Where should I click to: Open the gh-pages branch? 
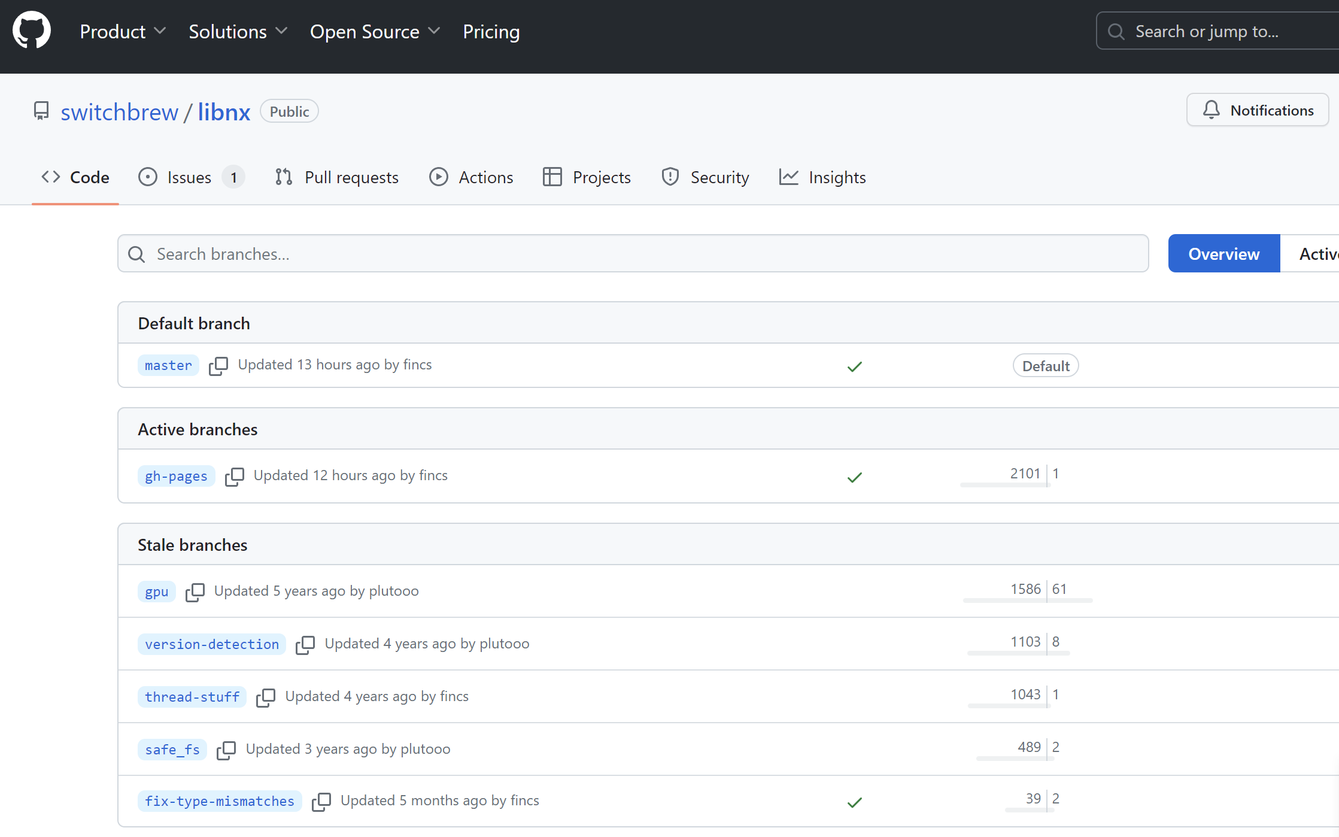click(x=176, y=477)
